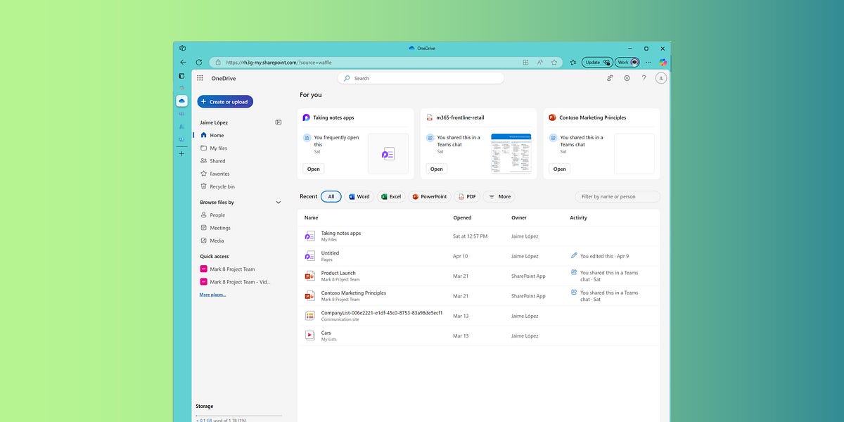Filter recent files by PDF
This screenshot has height=422, width=844.
coord(467,196)
